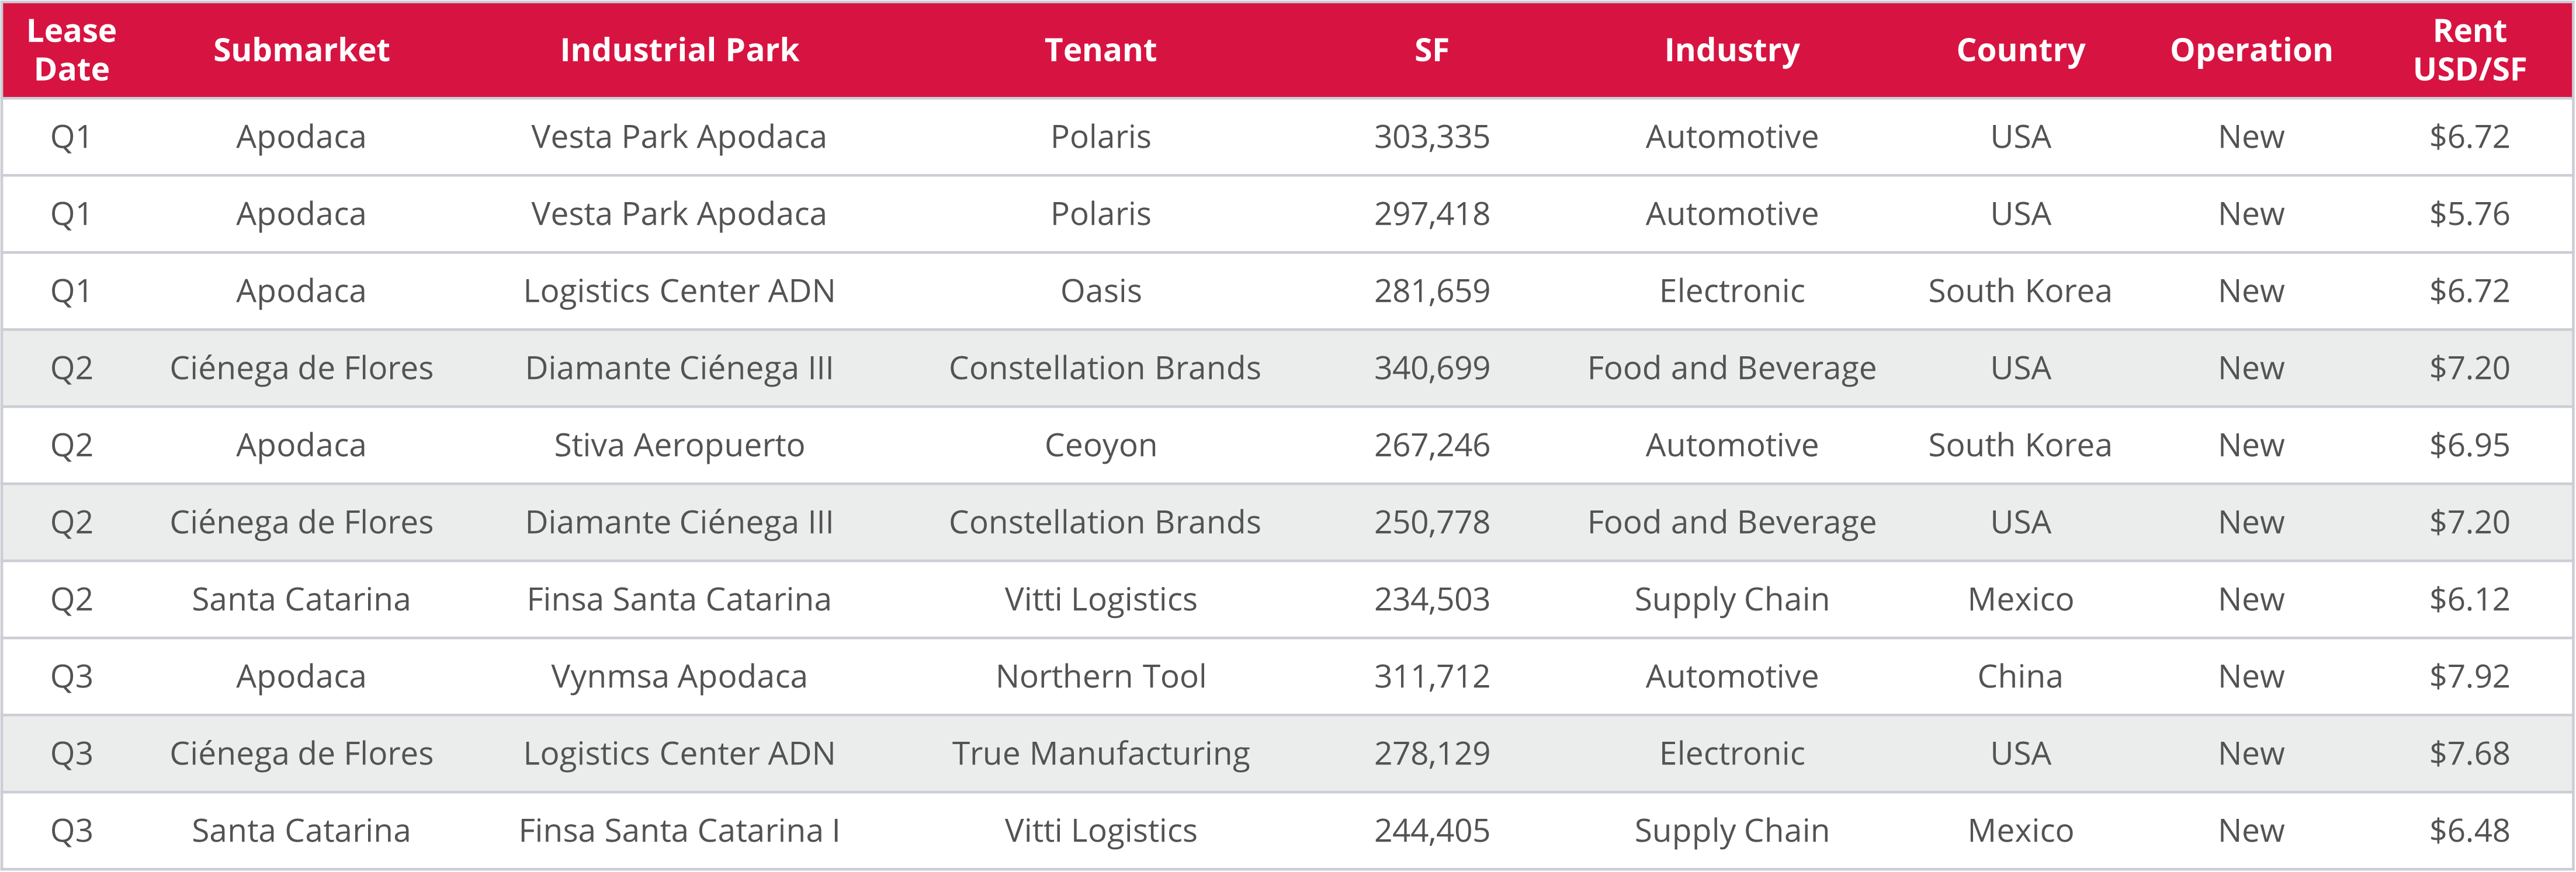Click the Rent USD/SF column header

coord(2469,50)
